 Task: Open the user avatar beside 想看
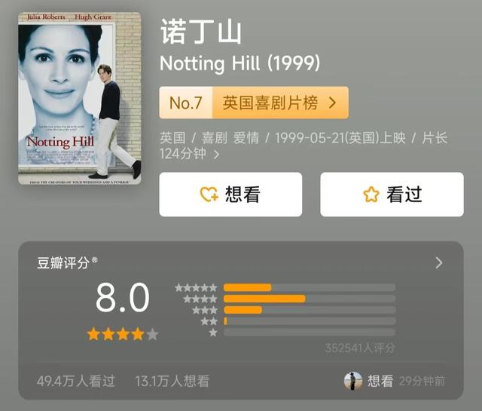[x=353, y=381]
